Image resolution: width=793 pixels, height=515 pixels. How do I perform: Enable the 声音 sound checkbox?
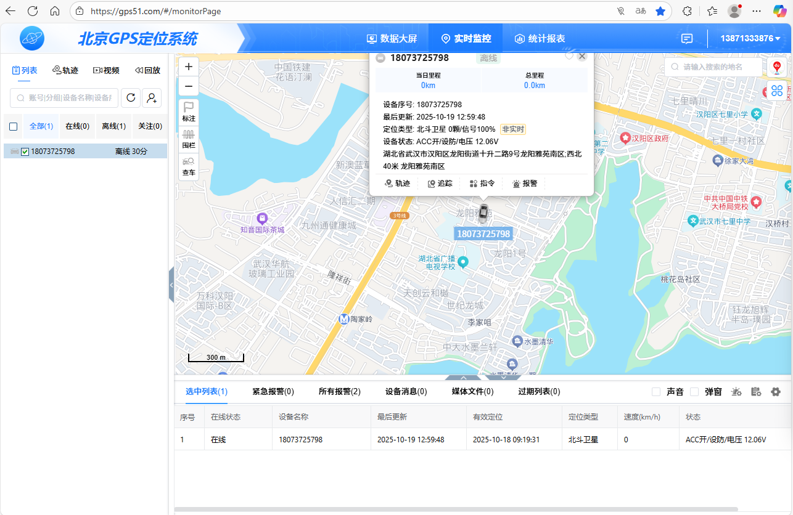click(656, 391)
